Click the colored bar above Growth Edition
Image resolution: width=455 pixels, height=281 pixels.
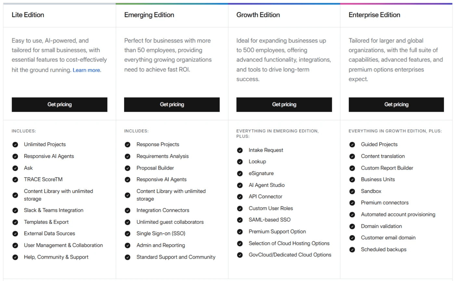click(x=284, y=3)
